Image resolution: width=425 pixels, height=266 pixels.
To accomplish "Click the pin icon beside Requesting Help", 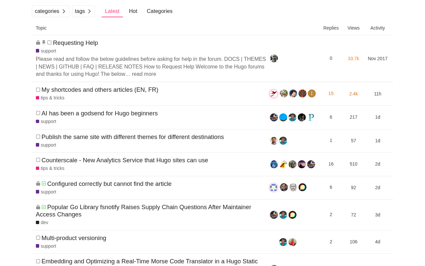I will point(44,43).
